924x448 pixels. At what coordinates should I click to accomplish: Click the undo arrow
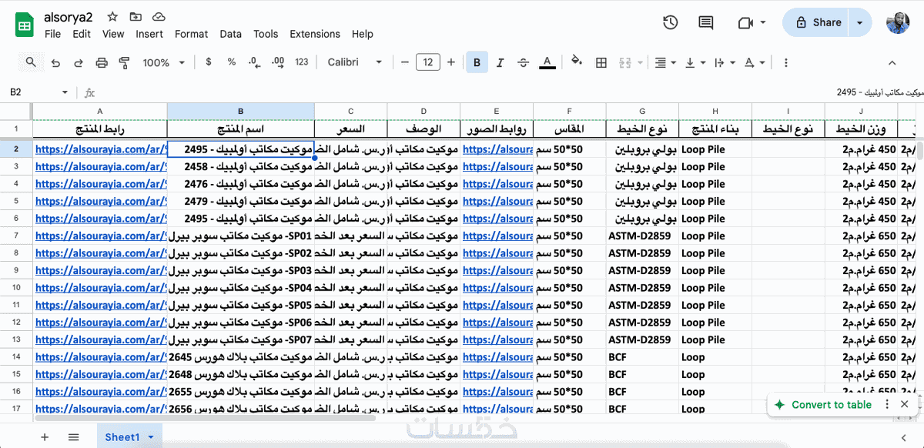point(55,62)
